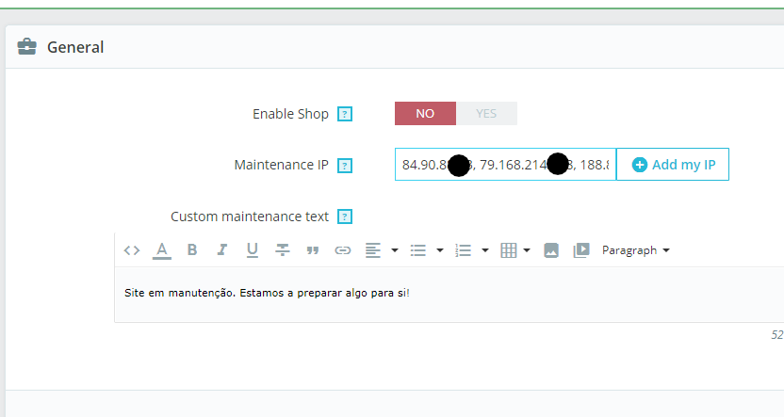Open bullet list style dropdown arrow
Viewport: 784px width, 417px height.
[x=440, y=250]
